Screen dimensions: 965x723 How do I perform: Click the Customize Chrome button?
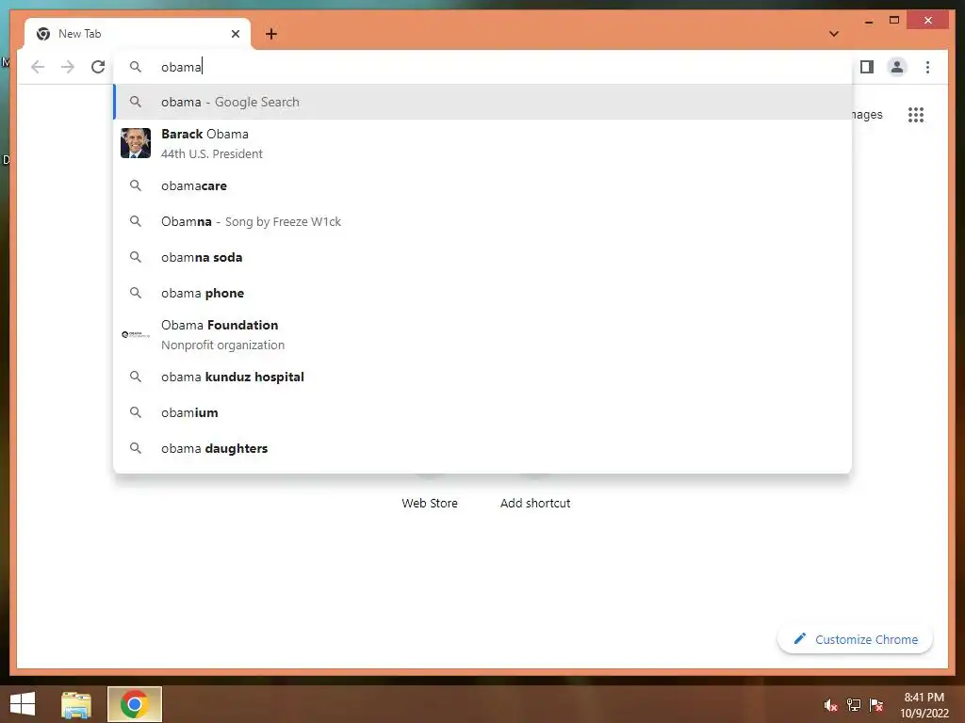click(x=855, y=639)
